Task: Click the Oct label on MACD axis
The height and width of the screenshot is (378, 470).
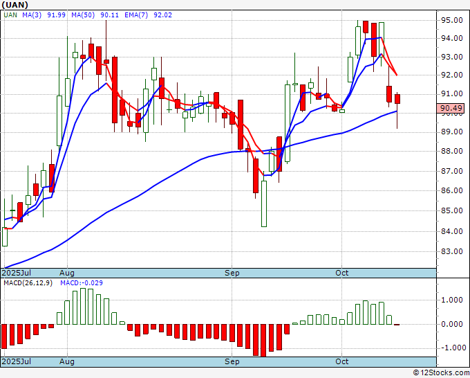Action: tap(341, 361)
